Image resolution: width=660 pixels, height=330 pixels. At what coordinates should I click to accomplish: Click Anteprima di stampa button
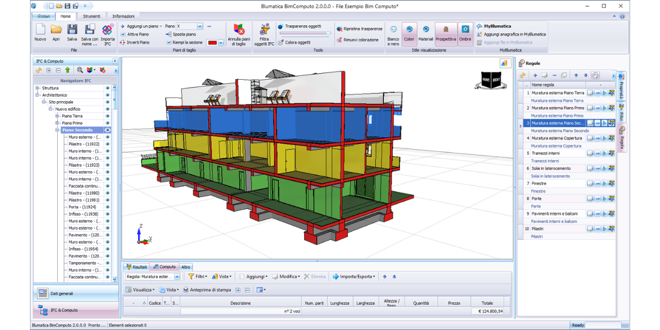coord(207,290)
